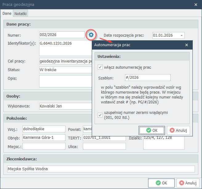Viewport: 202px width, 189px height.
Task: Click the Wykonawca field
Action: (x=65, y=106)
